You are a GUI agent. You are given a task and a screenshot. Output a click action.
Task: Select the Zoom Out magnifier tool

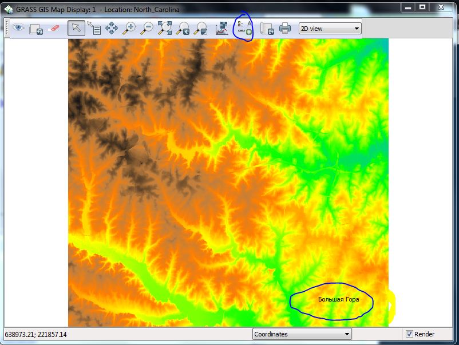pos(148,27)
